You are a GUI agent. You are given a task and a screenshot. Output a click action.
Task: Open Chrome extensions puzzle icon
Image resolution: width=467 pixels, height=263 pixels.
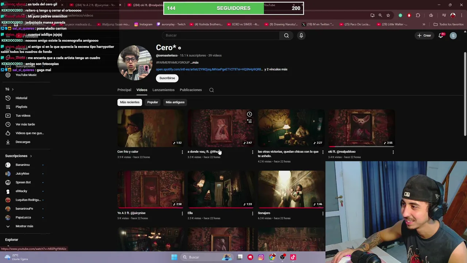tap(418, 15)
